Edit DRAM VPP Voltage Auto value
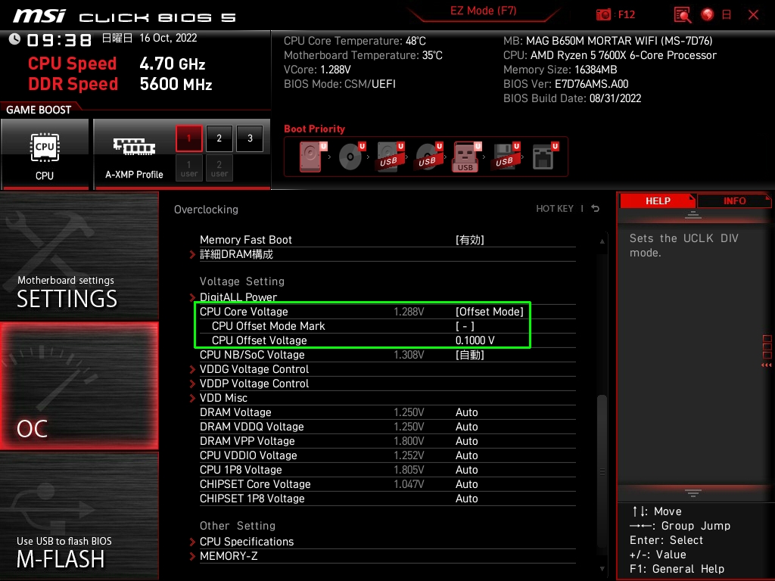The width and height of the screenshot is (775, 581). 466,441
